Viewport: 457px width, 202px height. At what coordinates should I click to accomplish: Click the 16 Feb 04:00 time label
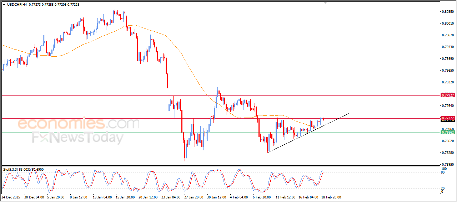coord(308,197)
